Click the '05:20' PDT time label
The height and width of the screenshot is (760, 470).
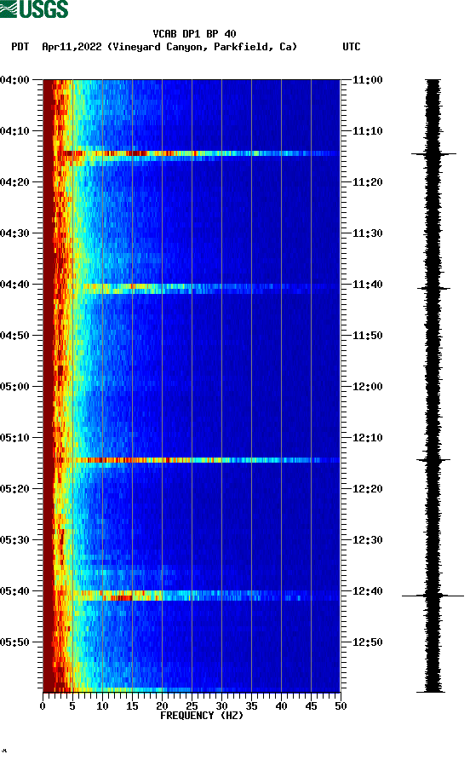click(x=14, y=489)
